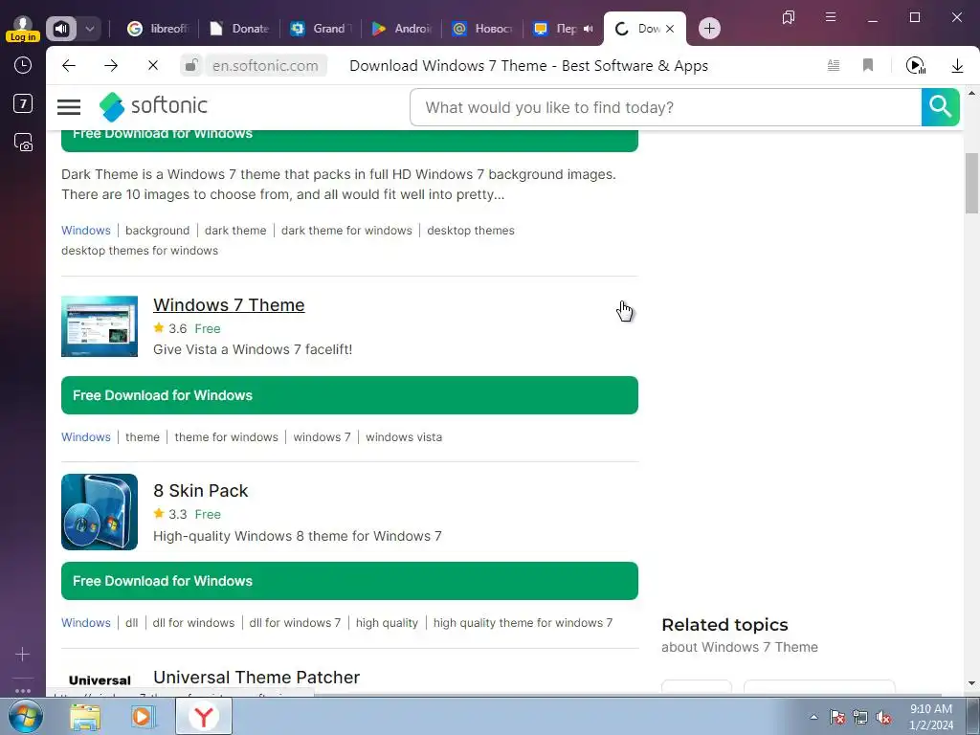Open History clock icon in sidebar
980x735 pixels.
coord(23,65)
